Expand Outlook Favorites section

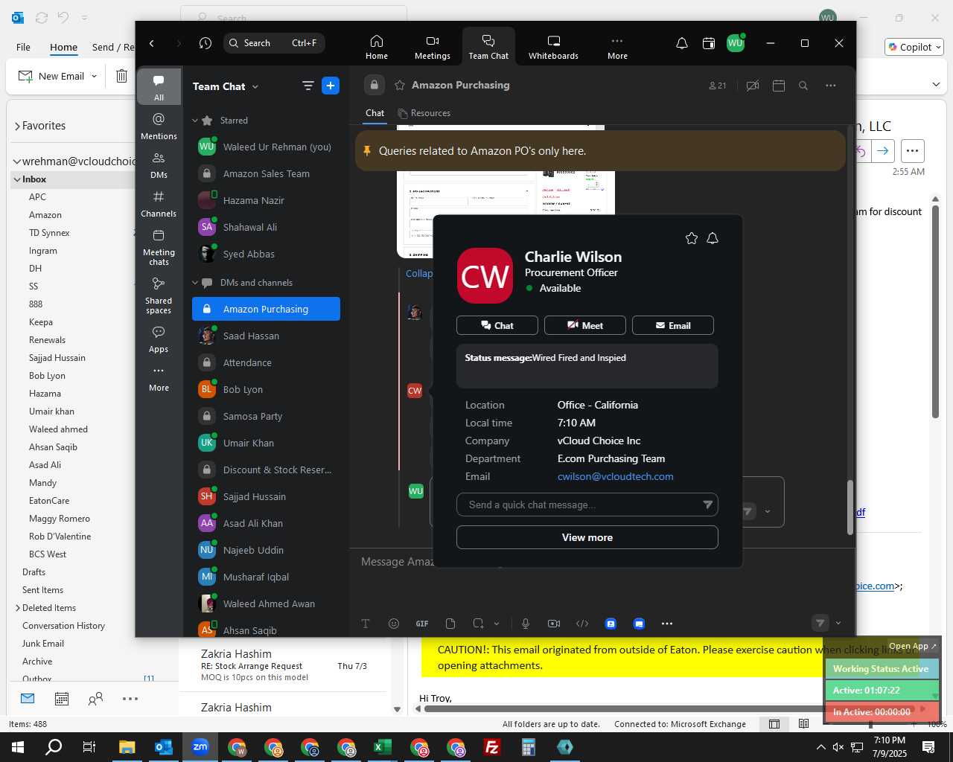[x=16, y=127]
